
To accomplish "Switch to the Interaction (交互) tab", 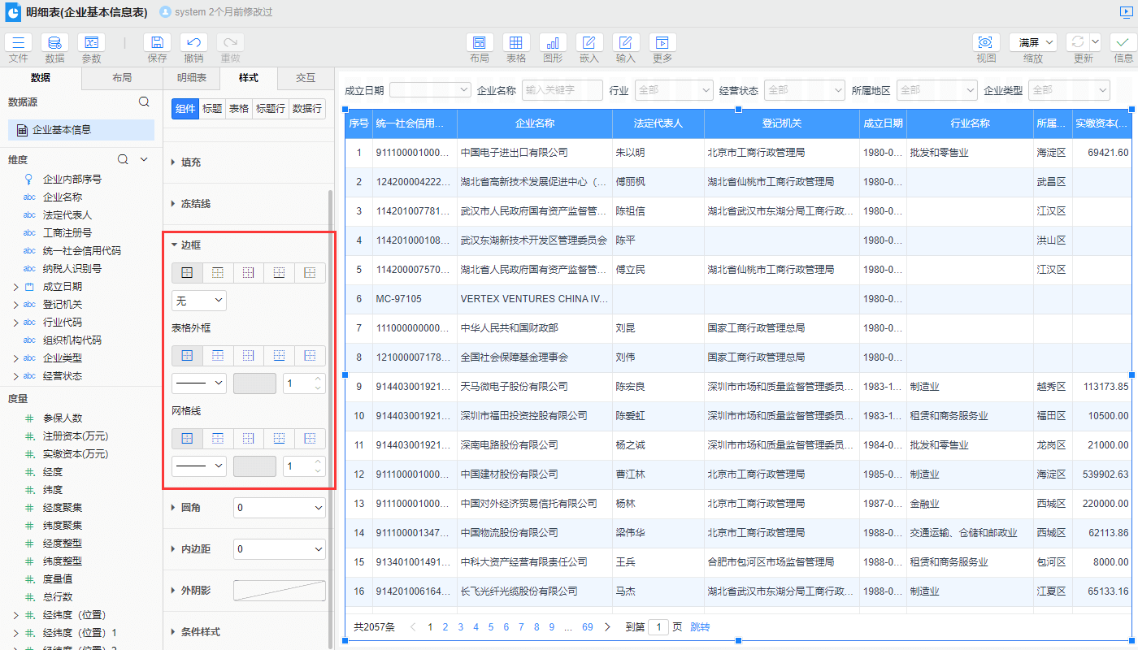I will (305, 78).
